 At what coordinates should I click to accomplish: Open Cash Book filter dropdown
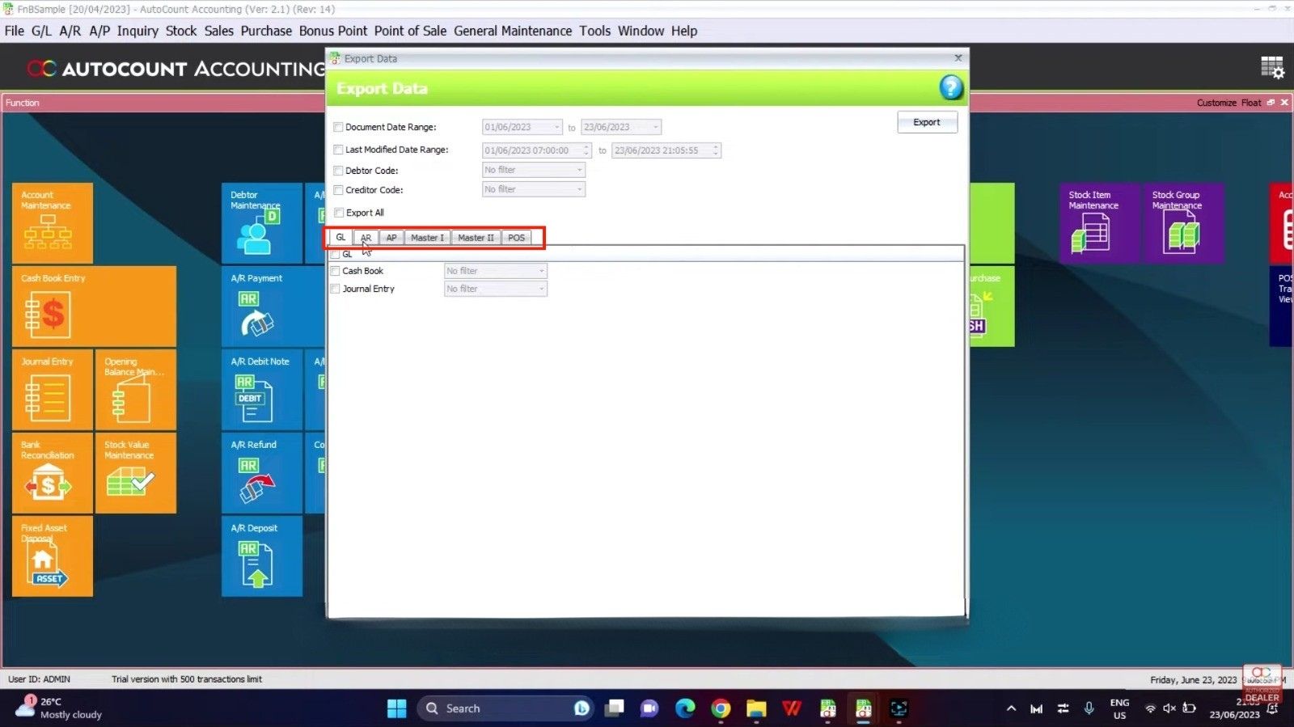coord(541,271)
